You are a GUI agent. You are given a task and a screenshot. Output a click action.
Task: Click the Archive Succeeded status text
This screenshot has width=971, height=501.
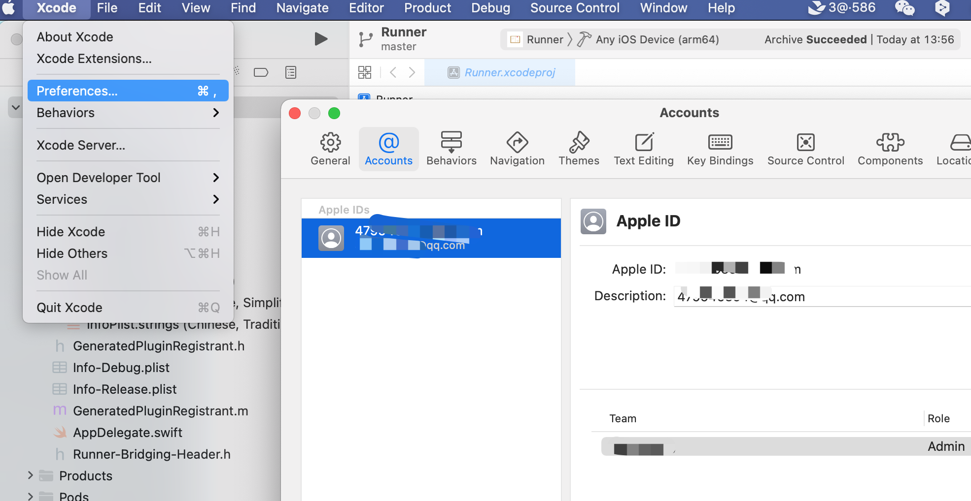pos(815,39)
